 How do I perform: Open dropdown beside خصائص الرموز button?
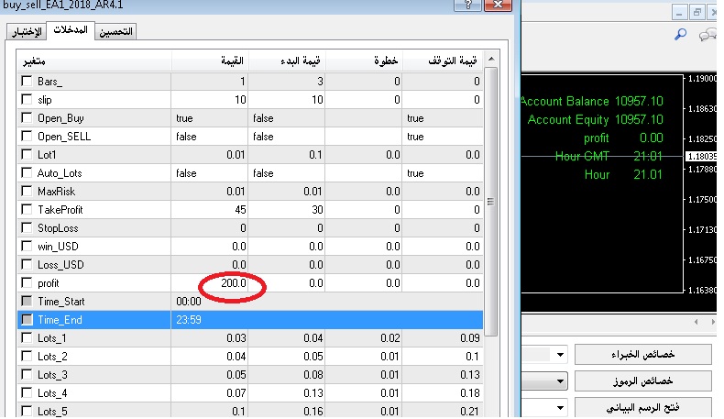pos(559,380)
